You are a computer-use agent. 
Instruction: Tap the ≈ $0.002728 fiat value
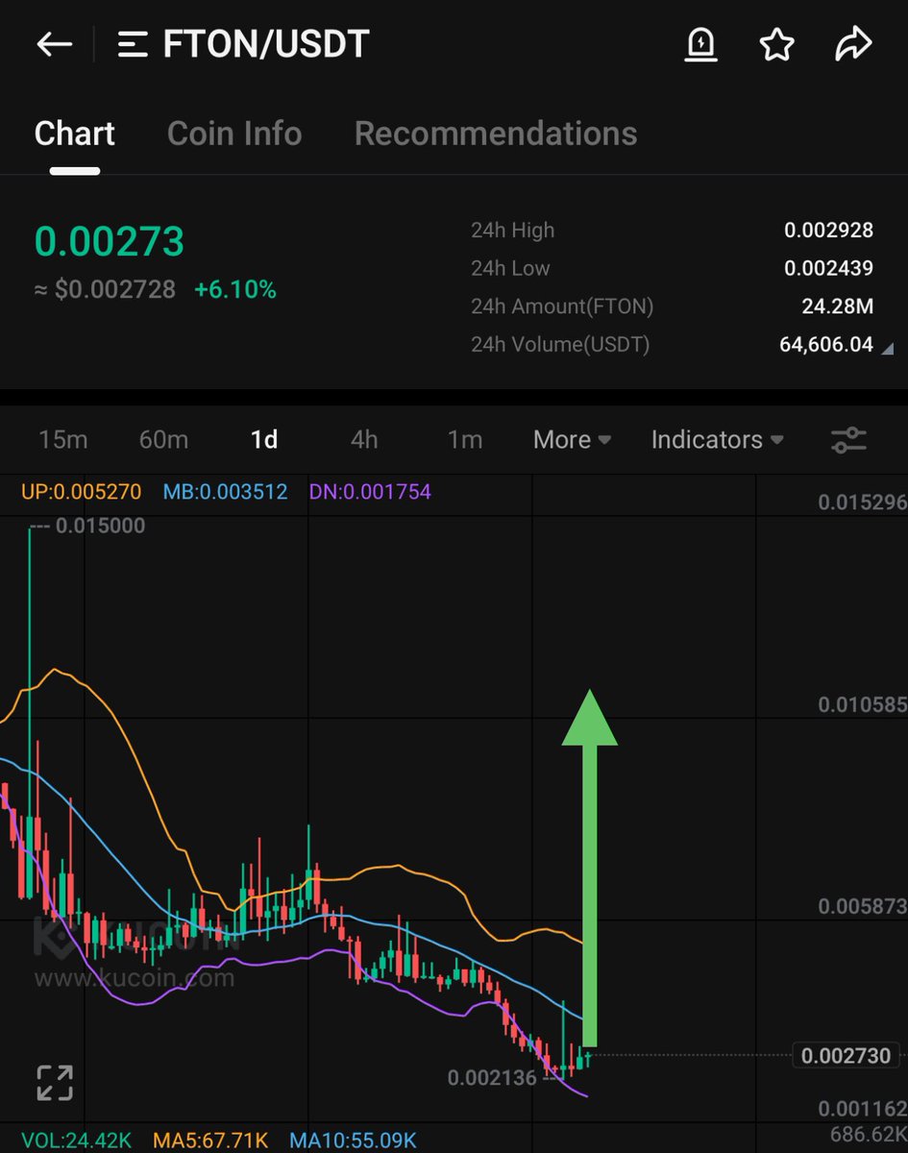pyautogui.click(x=106, y=289)
